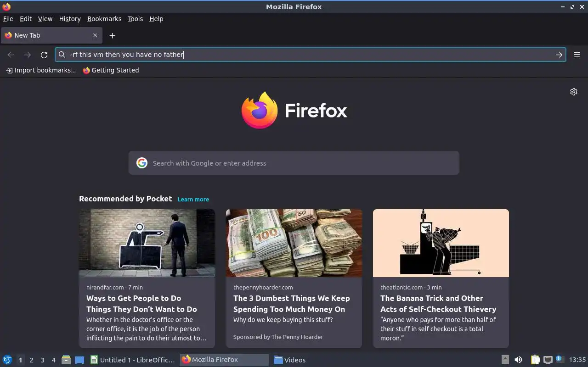Click the taskbar clock showing 13:35
This screenshot has height=367, width=588.
pyautogui.click(x=577, y=360)
